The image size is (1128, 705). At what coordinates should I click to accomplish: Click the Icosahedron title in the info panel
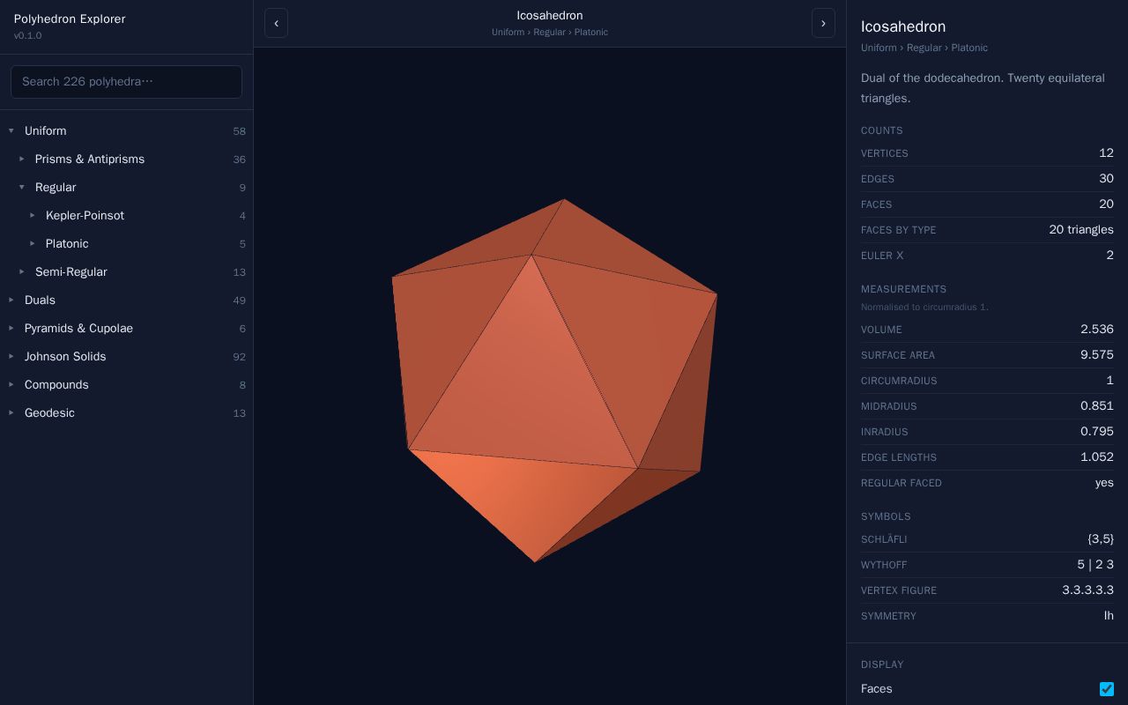click(x=903, y=27)
